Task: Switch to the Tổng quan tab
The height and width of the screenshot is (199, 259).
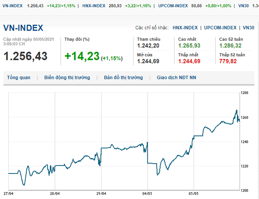Action: 18,77
